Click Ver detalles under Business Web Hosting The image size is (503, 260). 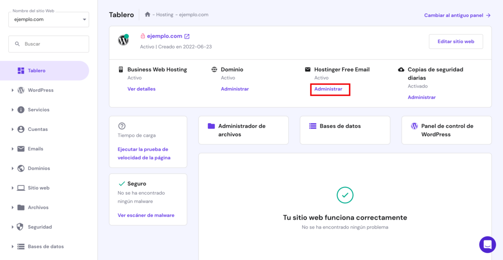pyautogui.click(x=141, y=89)
